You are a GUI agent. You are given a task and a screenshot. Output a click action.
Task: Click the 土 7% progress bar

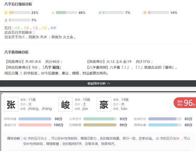pyautogui.click(x=20, y=20)
